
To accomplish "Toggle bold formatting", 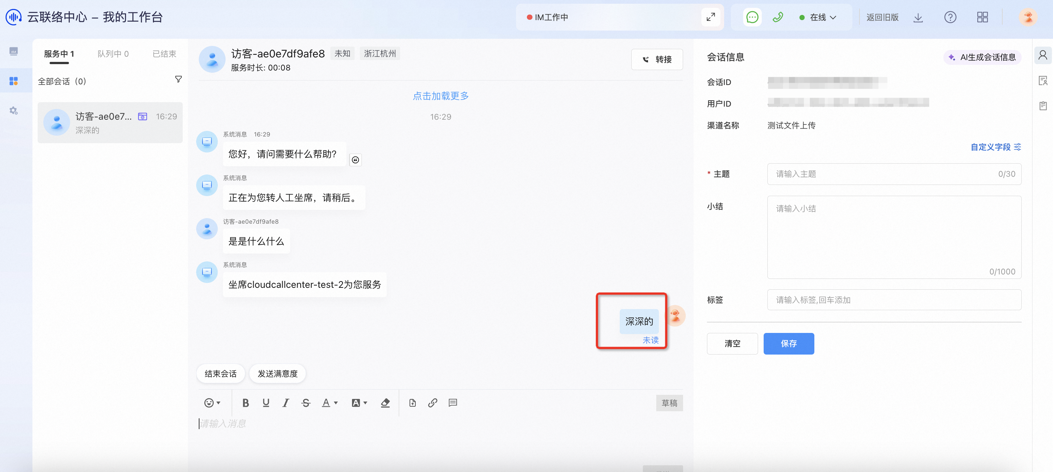I will 245,403.
